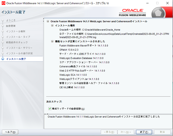Click the Oracle installer icon in title bar

click(3, 3)
